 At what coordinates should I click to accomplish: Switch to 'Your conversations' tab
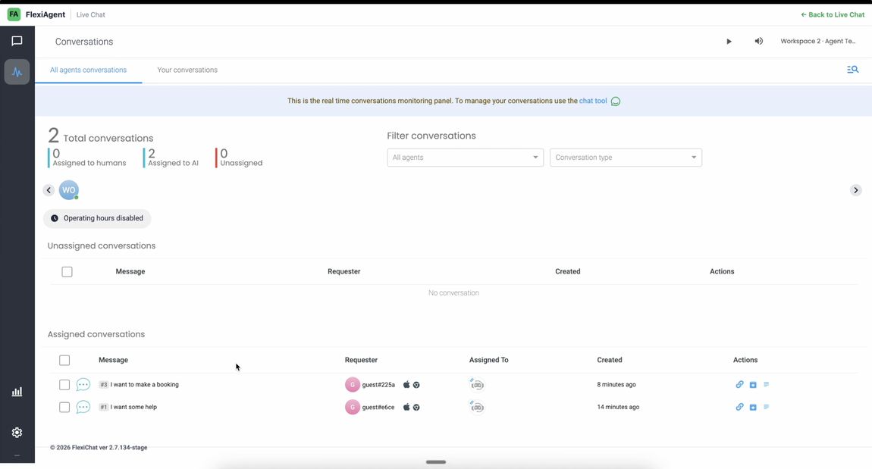[187, 70]
